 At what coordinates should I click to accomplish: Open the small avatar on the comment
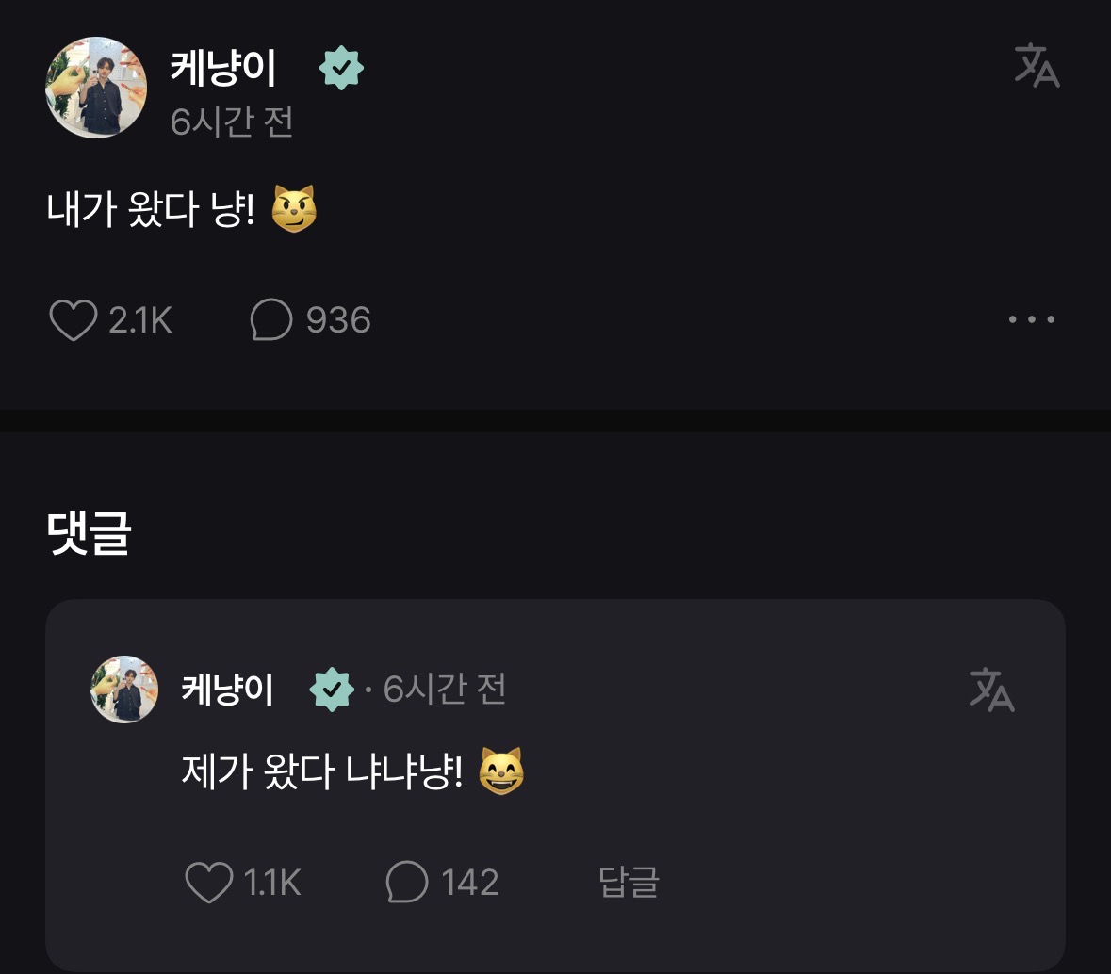124,690
